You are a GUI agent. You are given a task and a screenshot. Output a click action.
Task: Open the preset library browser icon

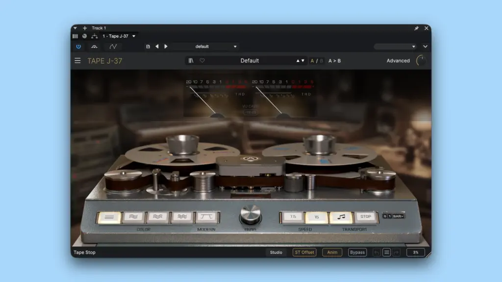pos(191,60)
